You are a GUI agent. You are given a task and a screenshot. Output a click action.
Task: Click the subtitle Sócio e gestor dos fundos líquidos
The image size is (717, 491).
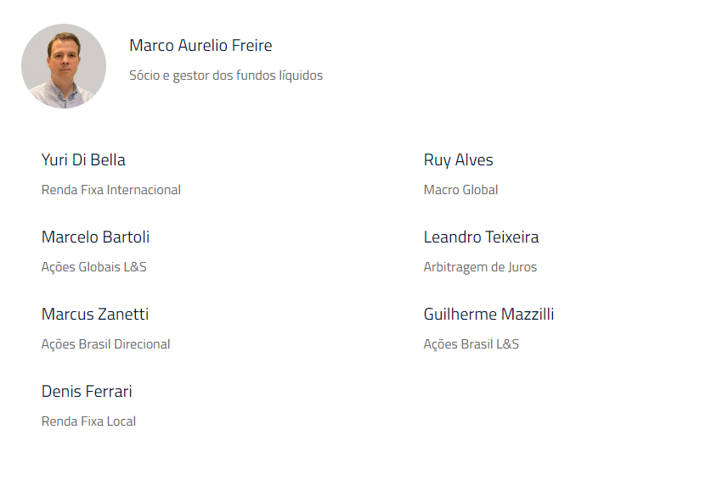226,75
